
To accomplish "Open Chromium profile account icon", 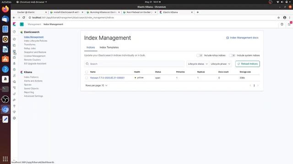I will [x=285, y=17].
